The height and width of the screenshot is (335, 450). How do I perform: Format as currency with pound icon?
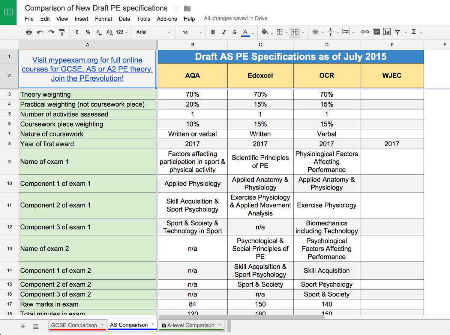click(x=77, y=32)
